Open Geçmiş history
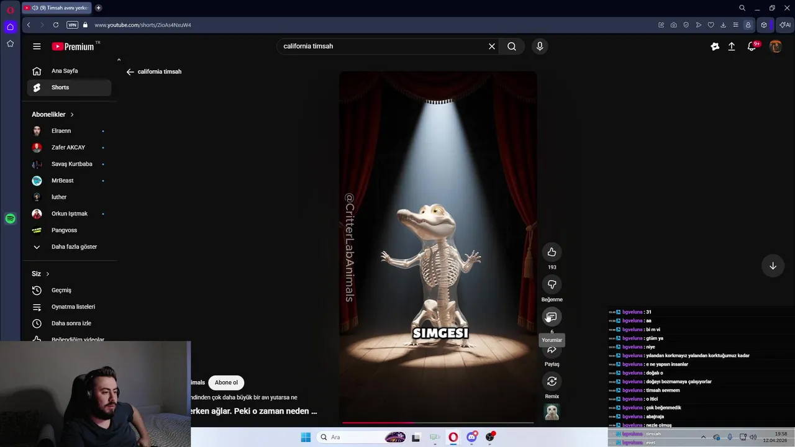795x447 pixels. click(x=69, y=291)
